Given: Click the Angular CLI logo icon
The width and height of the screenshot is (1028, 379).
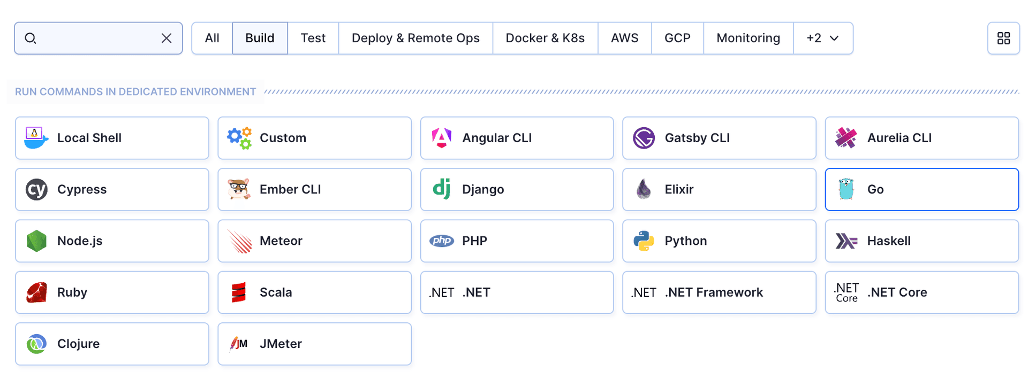Looking at the screenshot, I should (442, 138).
